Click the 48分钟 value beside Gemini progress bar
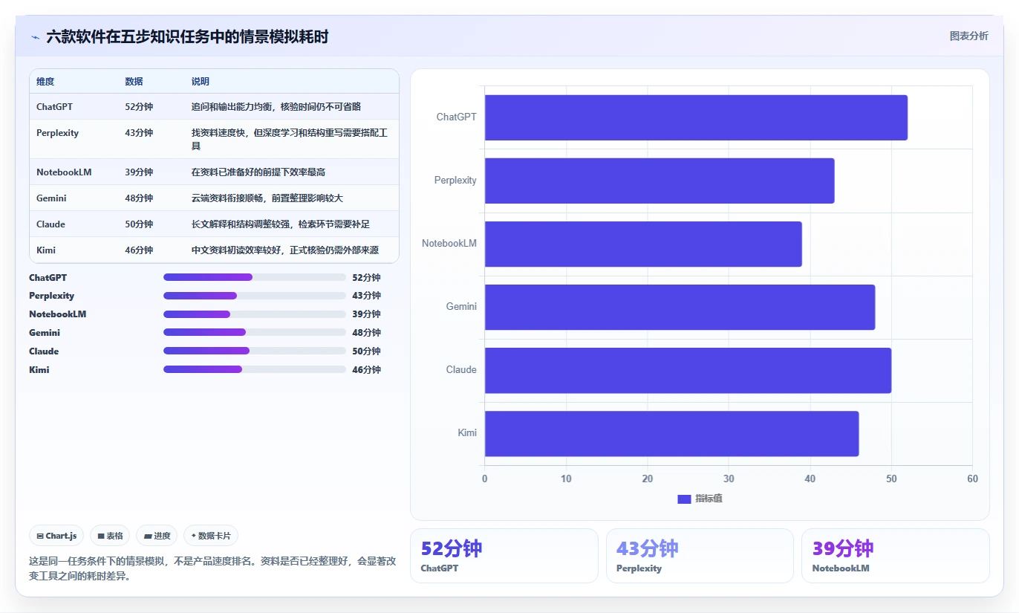 366,333
